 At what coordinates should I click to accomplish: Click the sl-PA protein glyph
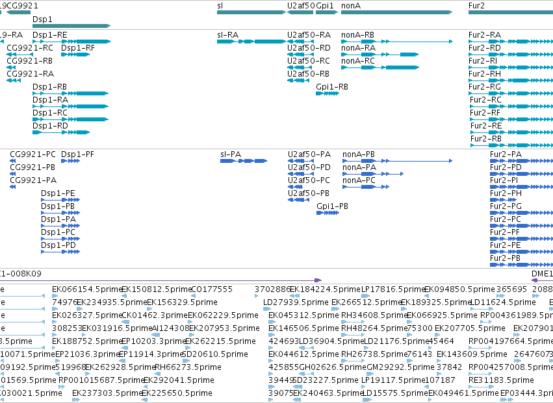pyautogui.click(x=244, y=161)
